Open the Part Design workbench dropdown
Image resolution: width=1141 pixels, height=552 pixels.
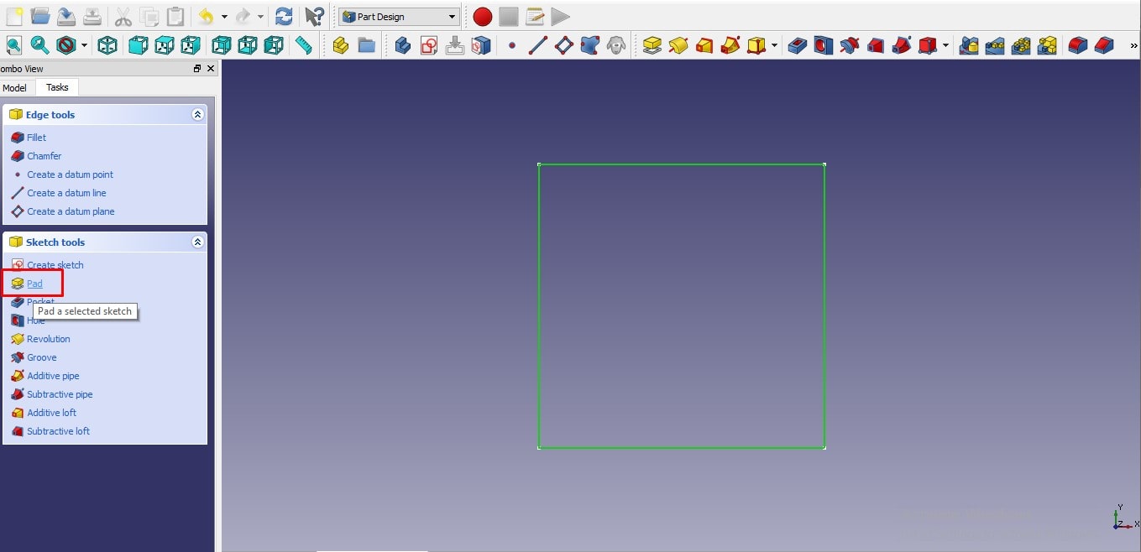(x=400, y=17)
